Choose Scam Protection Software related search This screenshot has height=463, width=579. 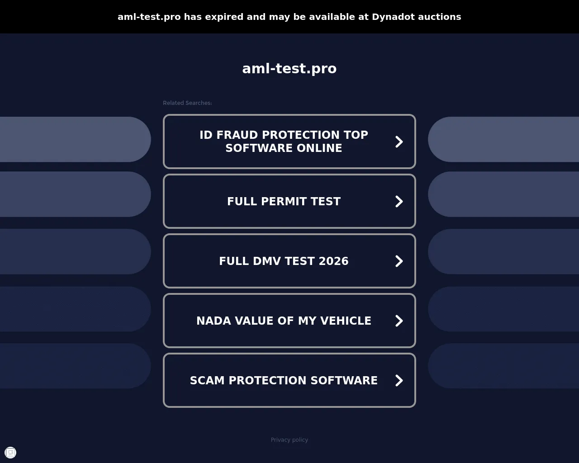pos(289,380)
